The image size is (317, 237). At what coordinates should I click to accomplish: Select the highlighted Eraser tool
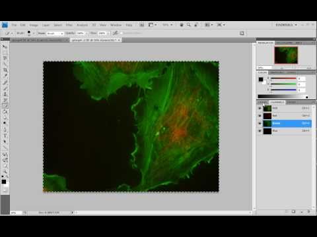tap(5, 106)
